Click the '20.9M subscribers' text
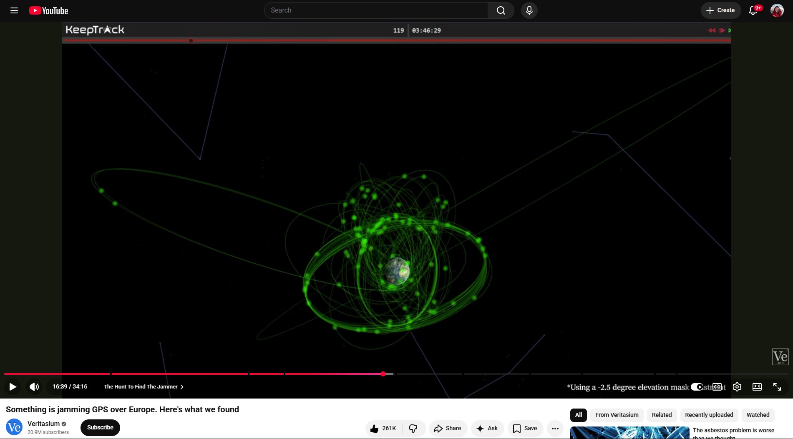 (48, 432)
